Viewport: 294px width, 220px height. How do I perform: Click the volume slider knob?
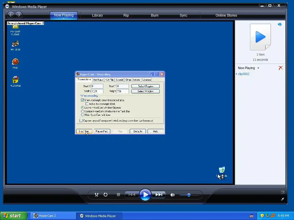click(x=189, y=195)
